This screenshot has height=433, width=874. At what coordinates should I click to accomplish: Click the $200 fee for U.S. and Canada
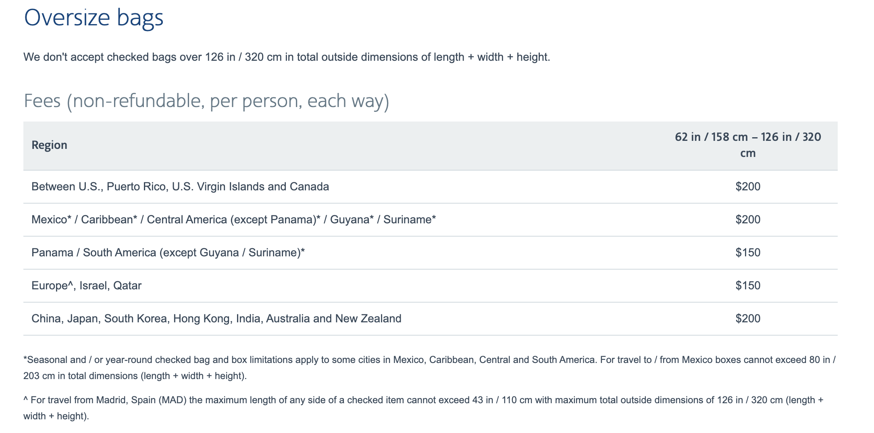pos(748,187)
